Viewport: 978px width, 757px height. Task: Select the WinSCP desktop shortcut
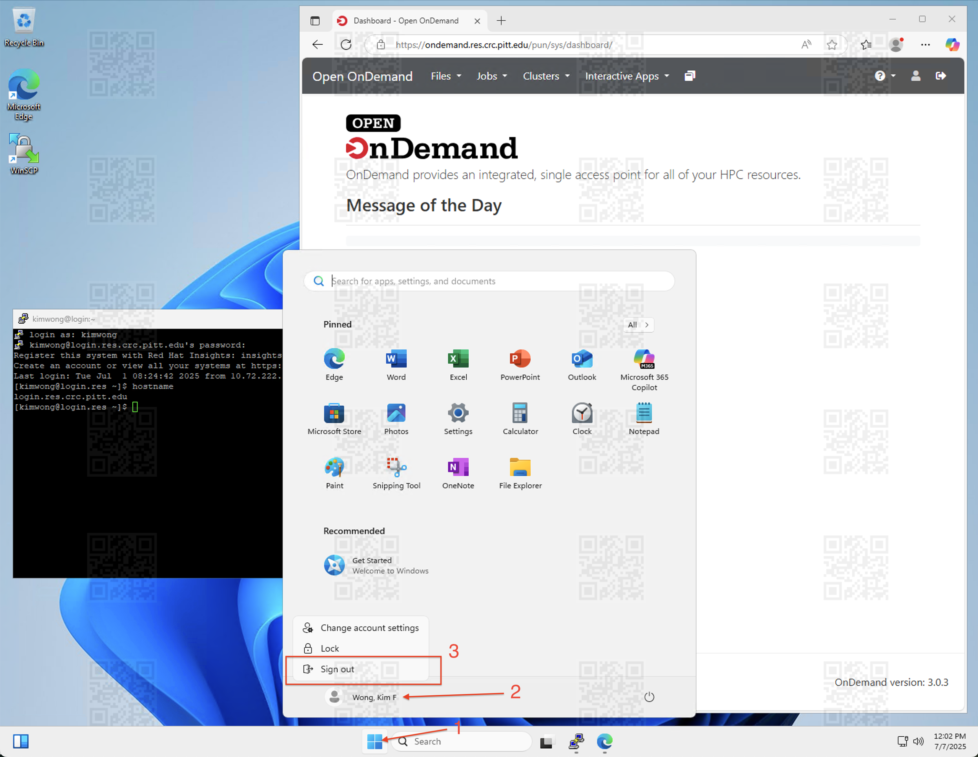(24, 154)
